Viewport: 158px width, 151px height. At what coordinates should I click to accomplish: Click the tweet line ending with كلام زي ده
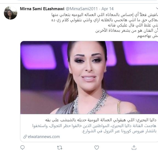click(x=105, y=20)
